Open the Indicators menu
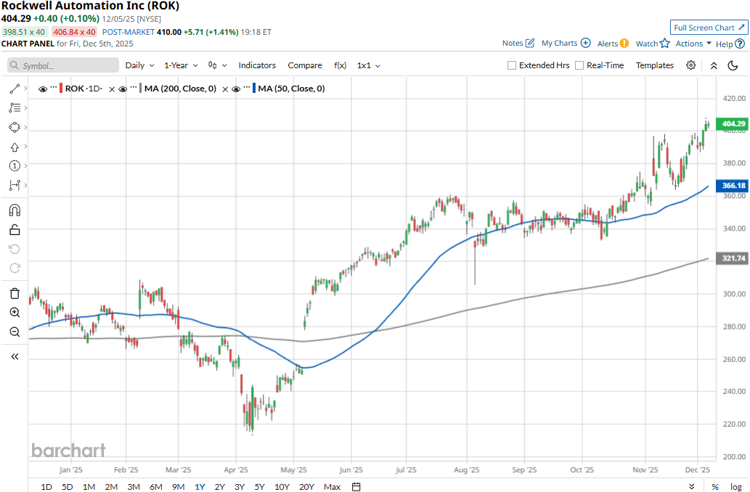Image resolution: width=750 pixels, height=492 pixels. [x=257, y=65]
